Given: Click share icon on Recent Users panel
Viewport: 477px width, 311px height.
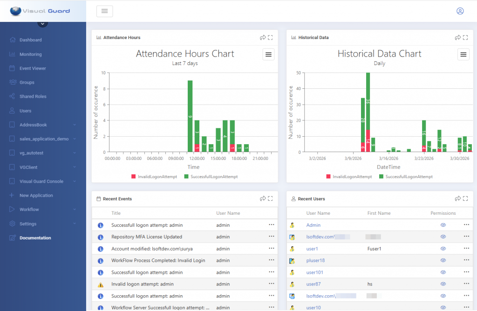Looking at the screenshot, I should coord(457,199).
